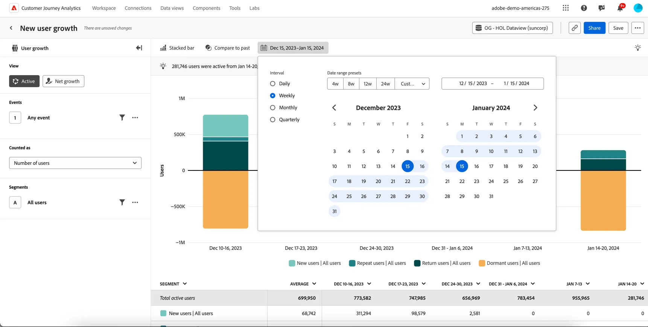Click the Dormant users legend swatch
Viewport: 648px width, 327px height.
click(x=482, y=263)
